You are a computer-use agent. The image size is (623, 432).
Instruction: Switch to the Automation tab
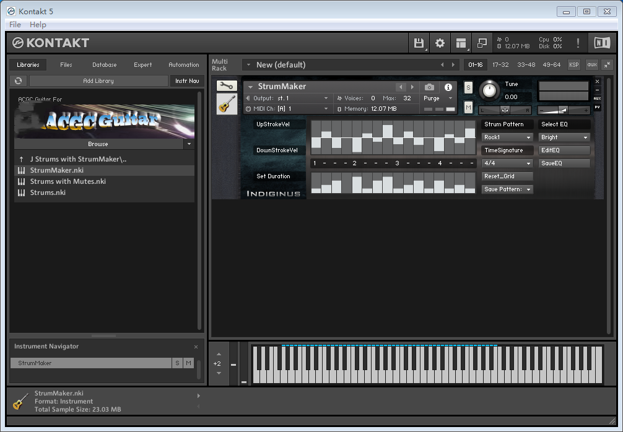[183, 65]
